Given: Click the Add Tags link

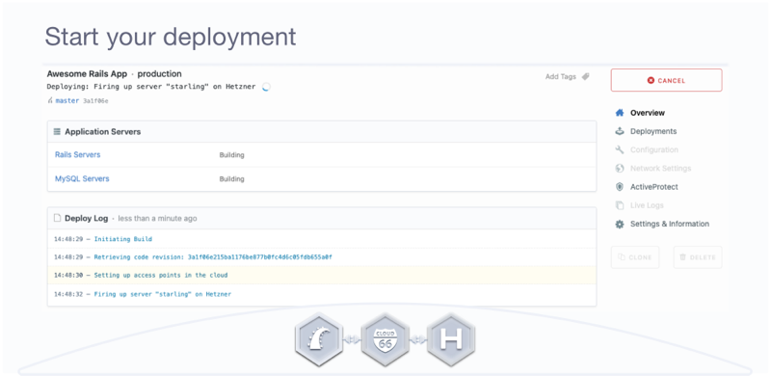Looking at the screenshot, I should click(560, 77).
